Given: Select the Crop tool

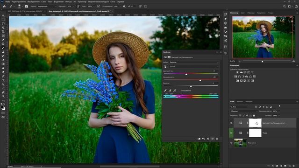Looking at the screenshot, I should pyautogui.click(x=3, y=32).
